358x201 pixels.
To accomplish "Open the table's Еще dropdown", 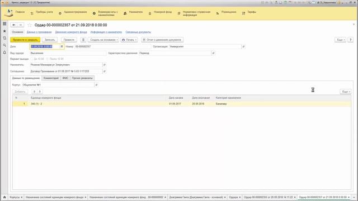I will point(346,92).
